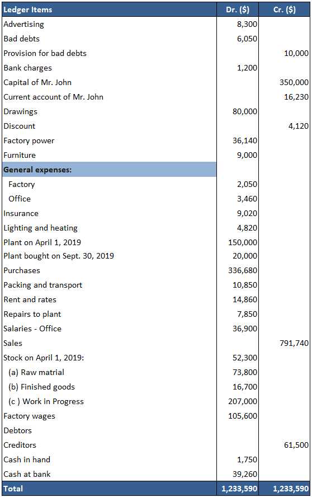The image size is (312, 497).
Task: Select the 350,000 capital credit value
Action: 294,82
